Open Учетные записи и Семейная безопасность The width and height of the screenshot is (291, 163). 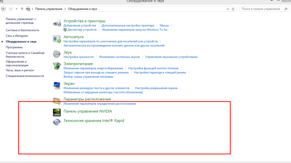[x=25, y=55]
